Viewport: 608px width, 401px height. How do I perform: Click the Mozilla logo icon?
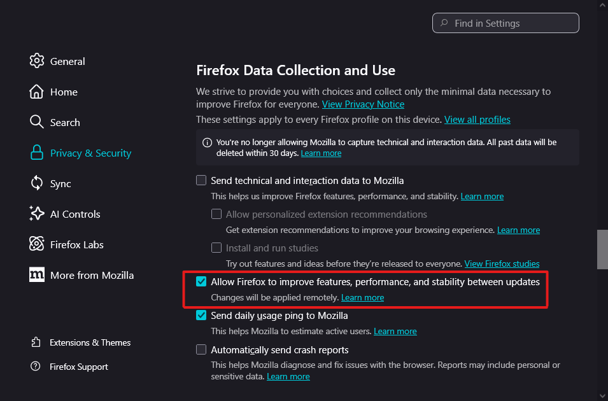pos(37,275)
